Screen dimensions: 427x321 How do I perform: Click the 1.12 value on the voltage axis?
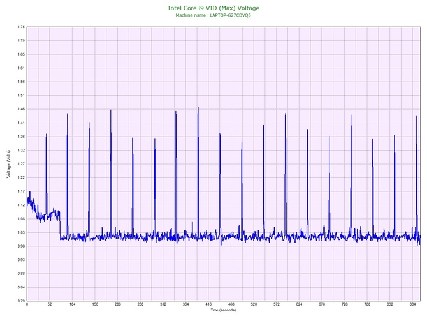click(x=21, y=205)
